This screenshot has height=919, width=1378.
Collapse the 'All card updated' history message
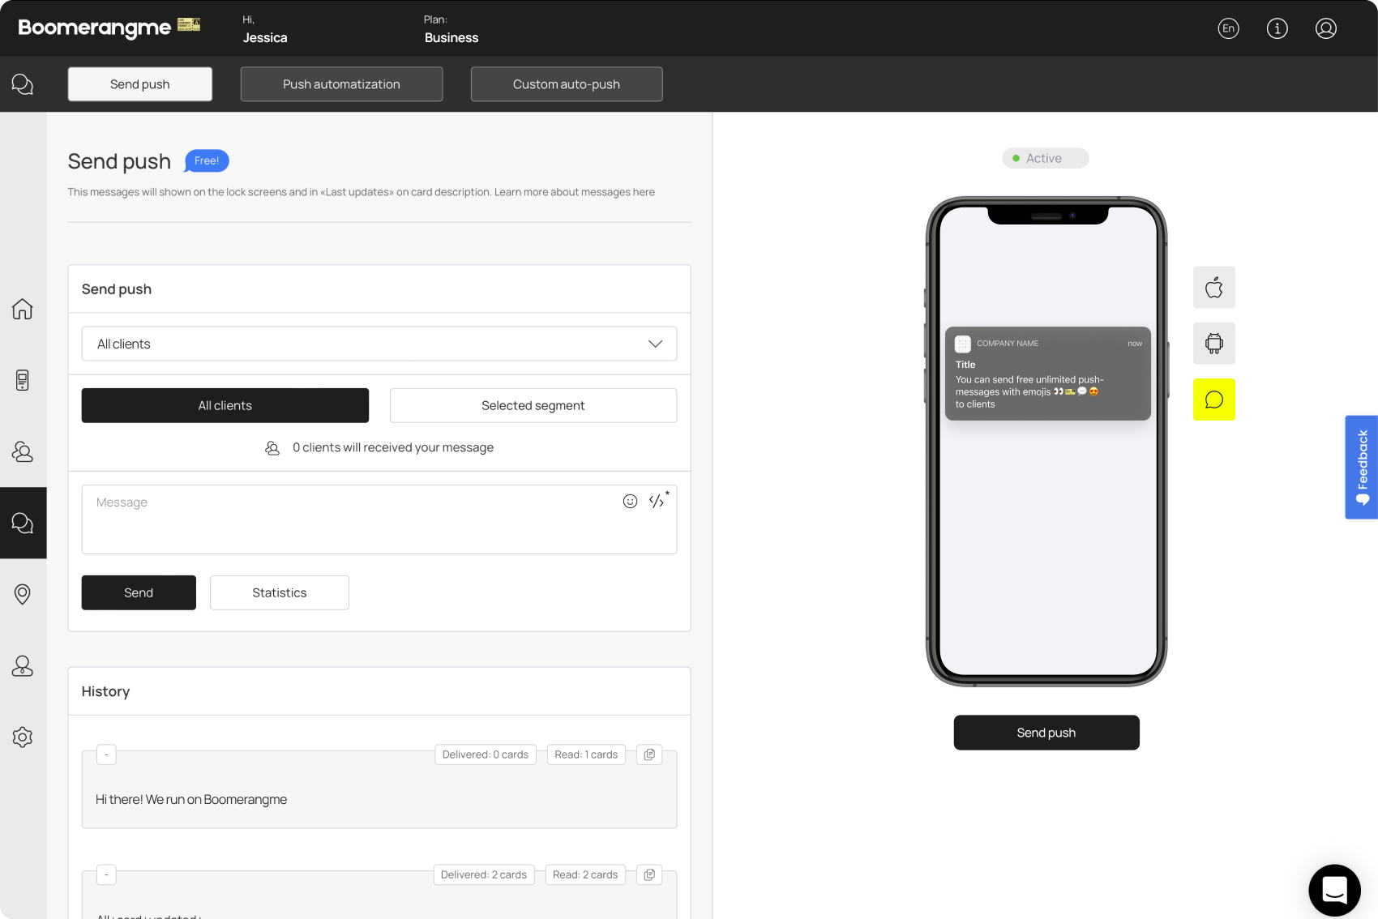(106, 874)
